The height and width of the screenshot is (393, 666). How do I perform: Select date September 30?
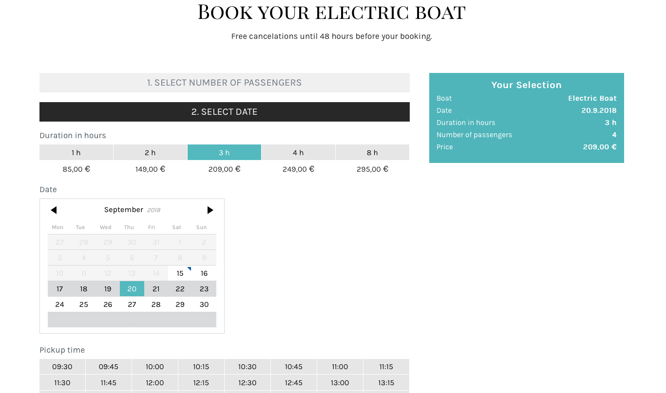tap(204, 304)
